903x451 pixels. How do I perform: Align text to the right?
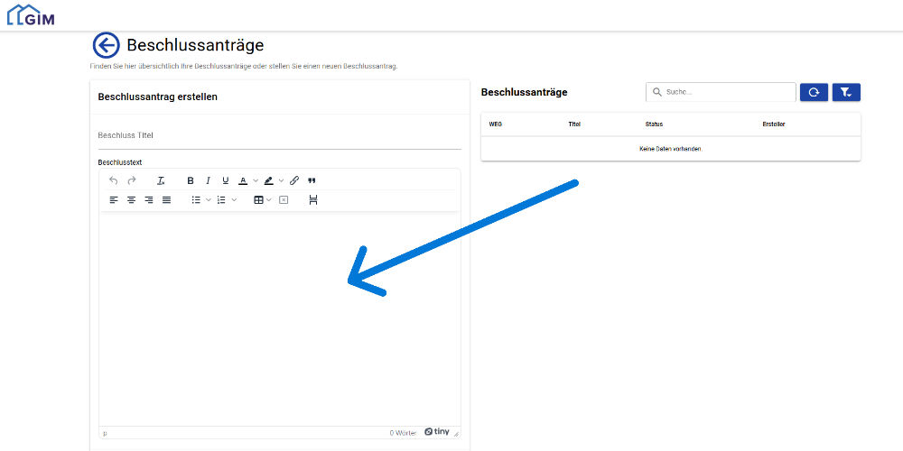(x=149, y=199)
